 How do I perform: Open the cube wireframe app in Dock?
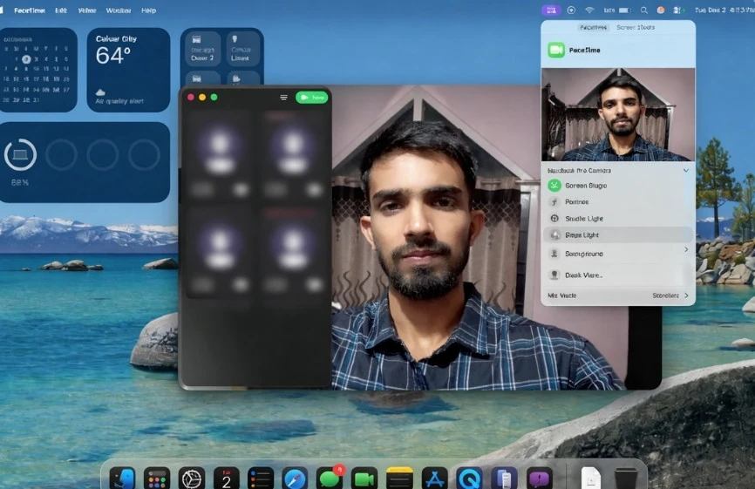click(192, 479)
